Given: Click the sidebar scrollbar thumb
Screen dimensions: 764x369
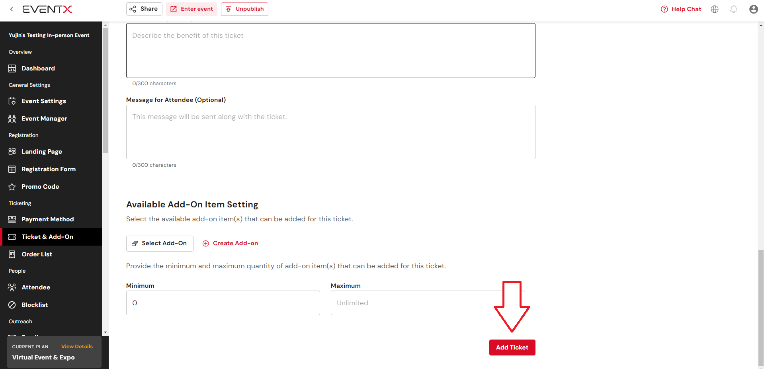Looking at the screenshot, I should tap(105, 90).
